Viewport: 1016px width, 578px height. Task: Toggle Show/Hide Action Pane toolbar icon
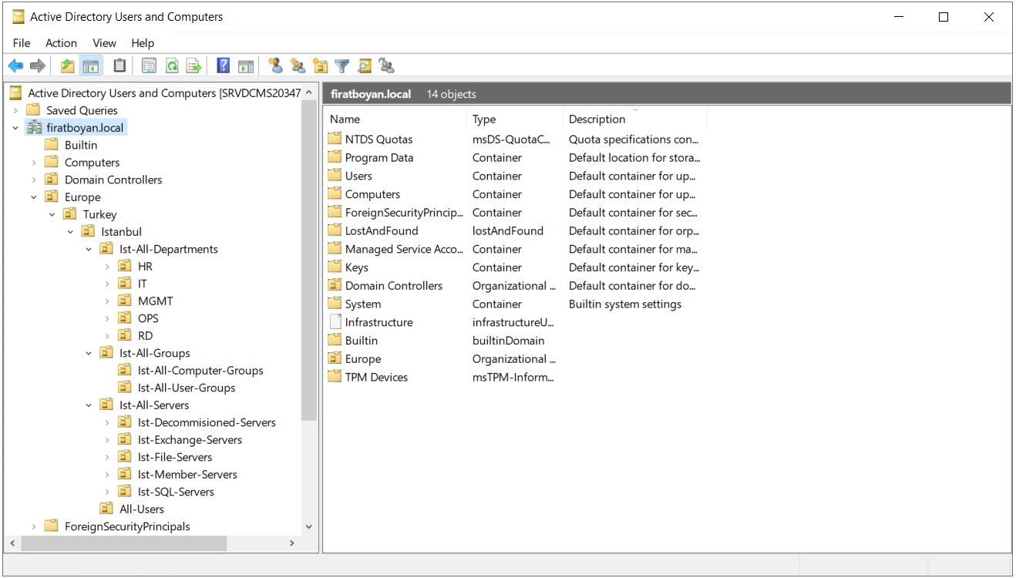coord(246,66)
